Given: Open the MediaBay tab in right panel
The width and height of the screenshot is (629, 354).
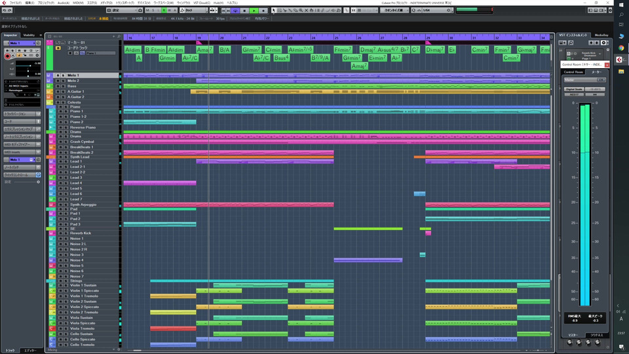Looking at the screenshot, I should pos(601,35).
